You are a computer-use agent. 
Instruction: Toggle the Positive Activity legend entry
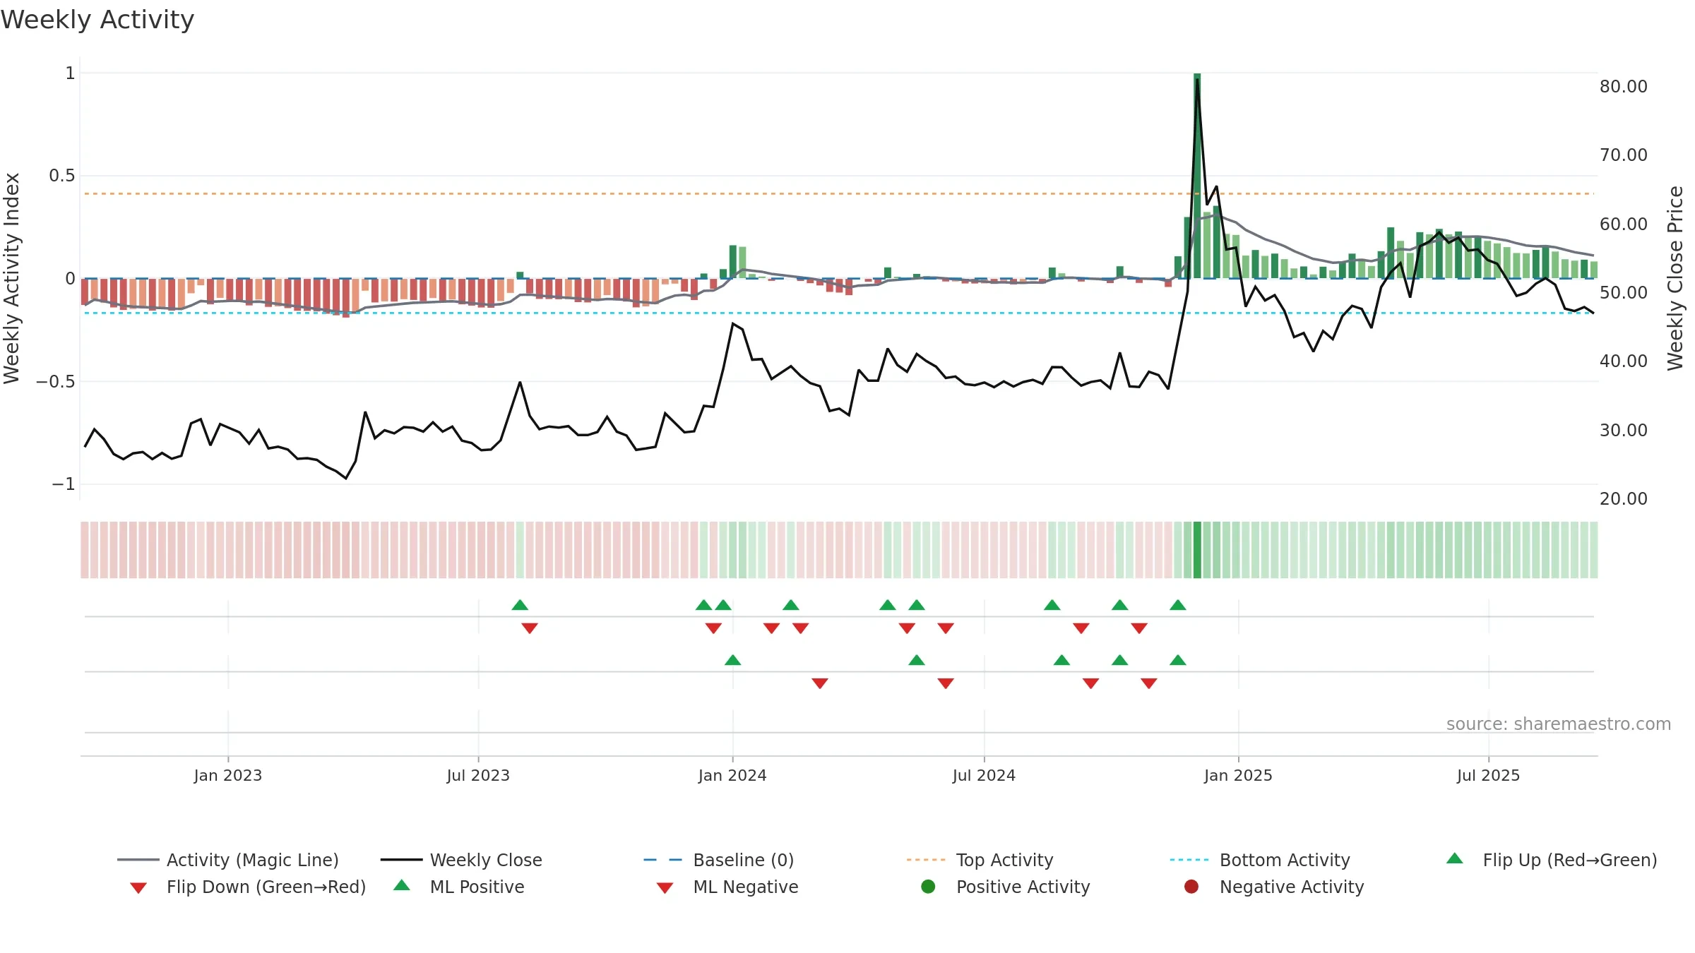click(x=1006, y=887)
